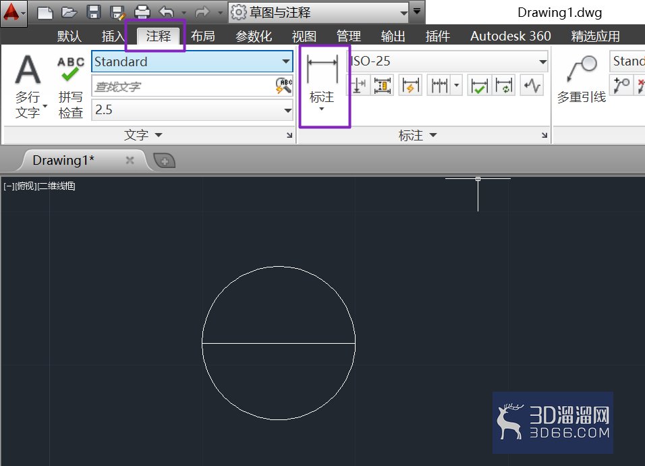Open the 2.5 text height dropdown
Screen dimensions: 645x466
point(192,110)
